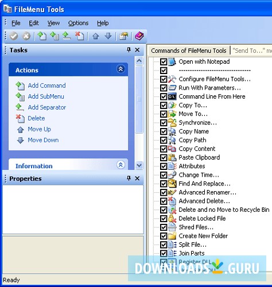Click the options folder toolbar icon
Screen dimensions: 272x287
point(123,36)
